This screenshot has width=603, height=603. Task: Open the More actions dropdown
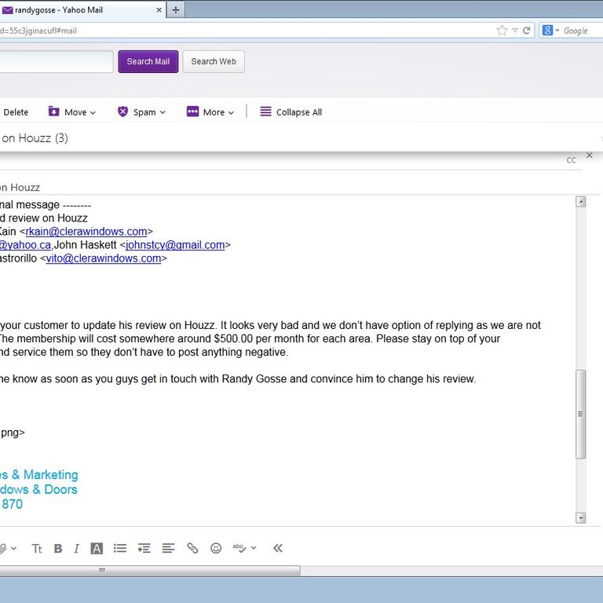[x=210, y=112]
